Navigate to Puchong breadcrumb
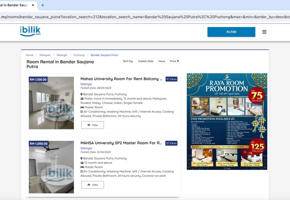The image size is (290, 200). (x=79, y=55)
